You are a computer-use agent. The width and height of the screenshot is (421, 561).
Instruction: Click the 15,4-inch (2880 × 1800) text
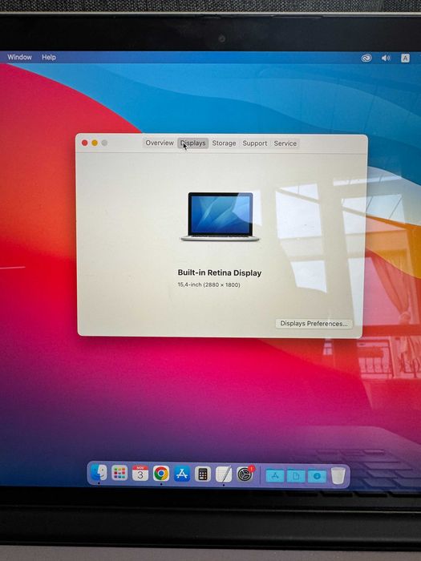(208, 285)
